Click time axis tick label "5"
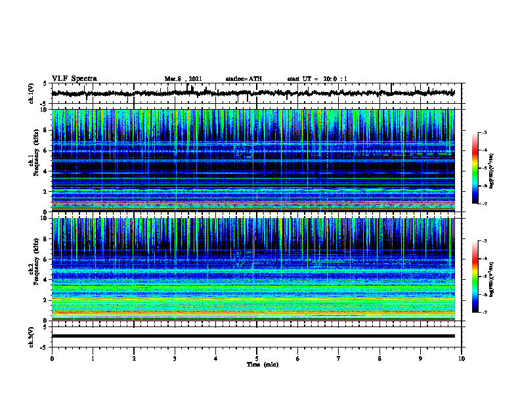 pyautogui.click(x=257, y=359)
